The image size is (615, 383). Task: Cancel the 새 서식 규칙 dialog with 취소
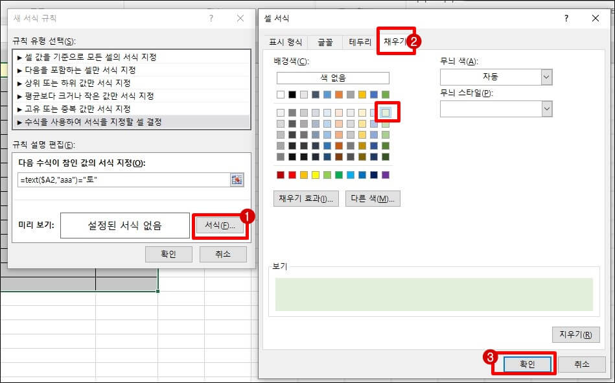[223, 254]
